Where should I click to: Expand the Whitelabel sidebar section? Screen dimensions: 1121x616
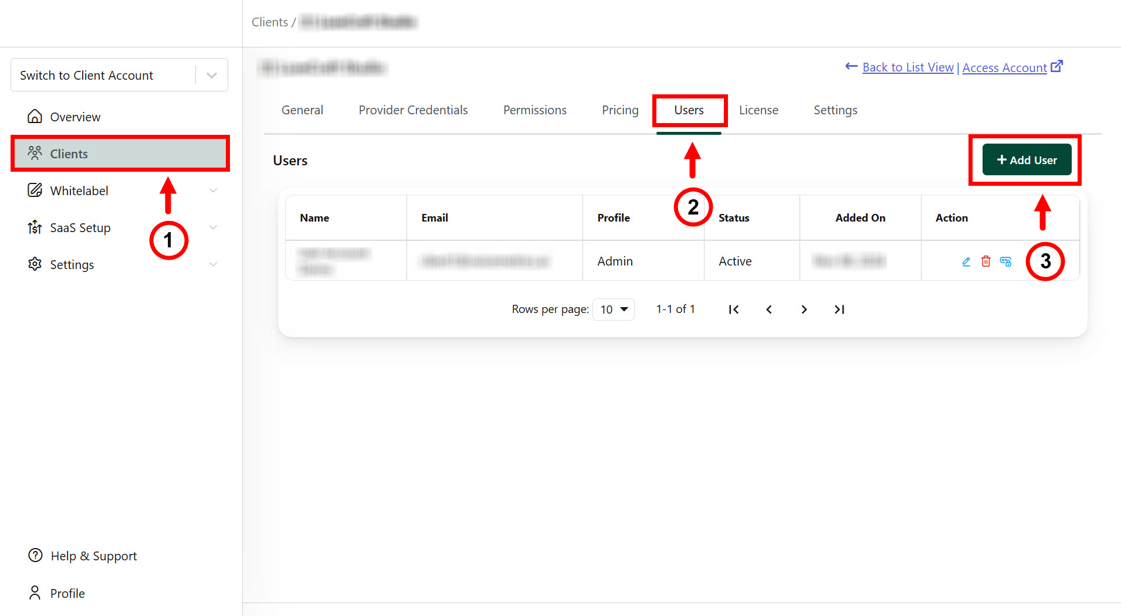[x=213, y=190]
